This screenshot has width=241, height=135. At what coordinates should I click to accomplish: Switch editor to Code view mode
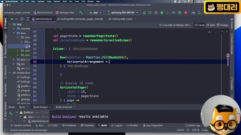coord(200,25)
